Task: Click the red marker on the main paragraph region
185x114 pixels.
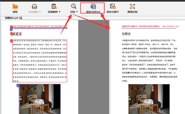Action: click(11, 41)
